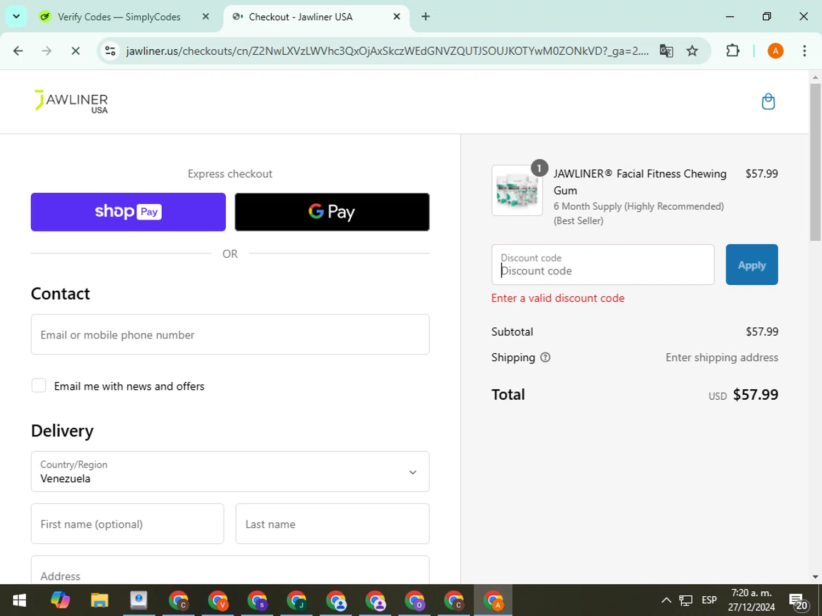Click the translate page icon
The height and width of the screenshot is (616, 822).
(666, 51)
